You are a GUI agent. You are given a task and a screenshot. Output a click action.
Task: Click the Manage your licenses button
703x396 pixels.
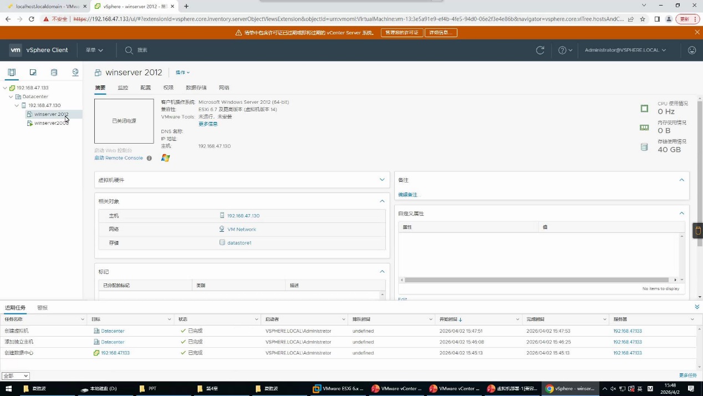coord(401,33)
